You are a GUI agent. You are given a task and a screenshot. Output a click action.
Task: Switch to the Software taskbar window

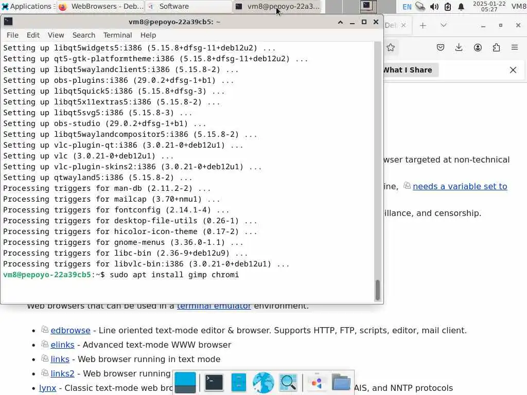[x=189, y=6]
